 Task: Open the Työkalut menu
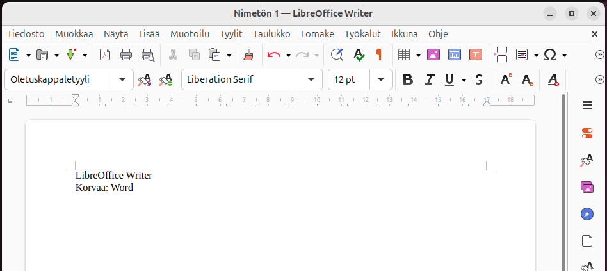click(x=363, y=34)
